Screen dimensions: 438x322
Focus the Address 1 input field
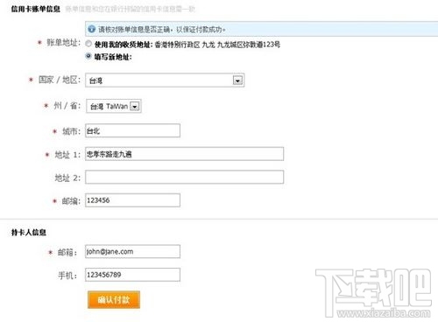tap(184, 154)
